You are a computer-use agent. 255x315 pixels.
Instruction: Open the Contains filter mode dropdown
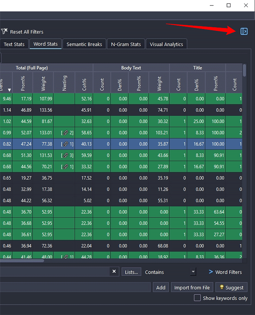pyautogui.click(x=193, y=272)
